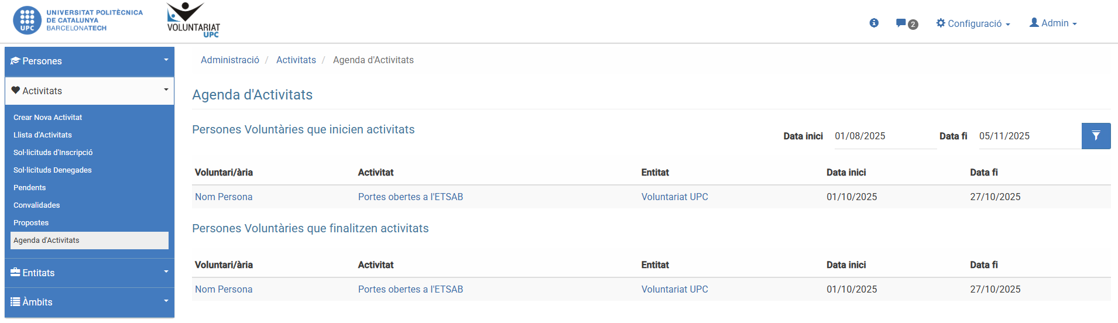Click the Configuració gear icon
This screenshot has width=1118, height=323.
(x=941, y=23)
